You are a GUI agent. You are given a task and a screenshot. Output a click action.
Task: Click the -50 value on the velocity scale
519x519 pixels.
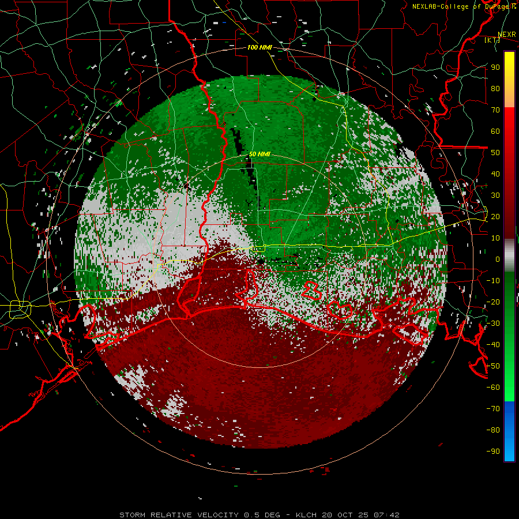pos(493,366)
